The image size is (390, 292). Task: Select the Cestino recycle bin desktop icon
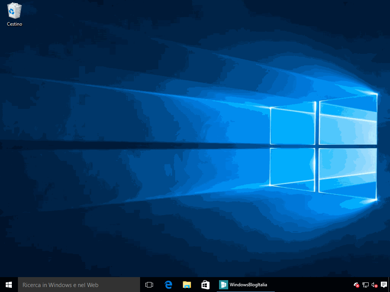[x=15, y=15]
